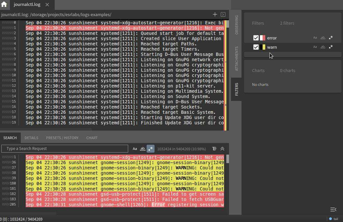Add new item with plus icon
The width and height of the screenshot is (343, 222).
pyautogui.click(x=215, y=14)
